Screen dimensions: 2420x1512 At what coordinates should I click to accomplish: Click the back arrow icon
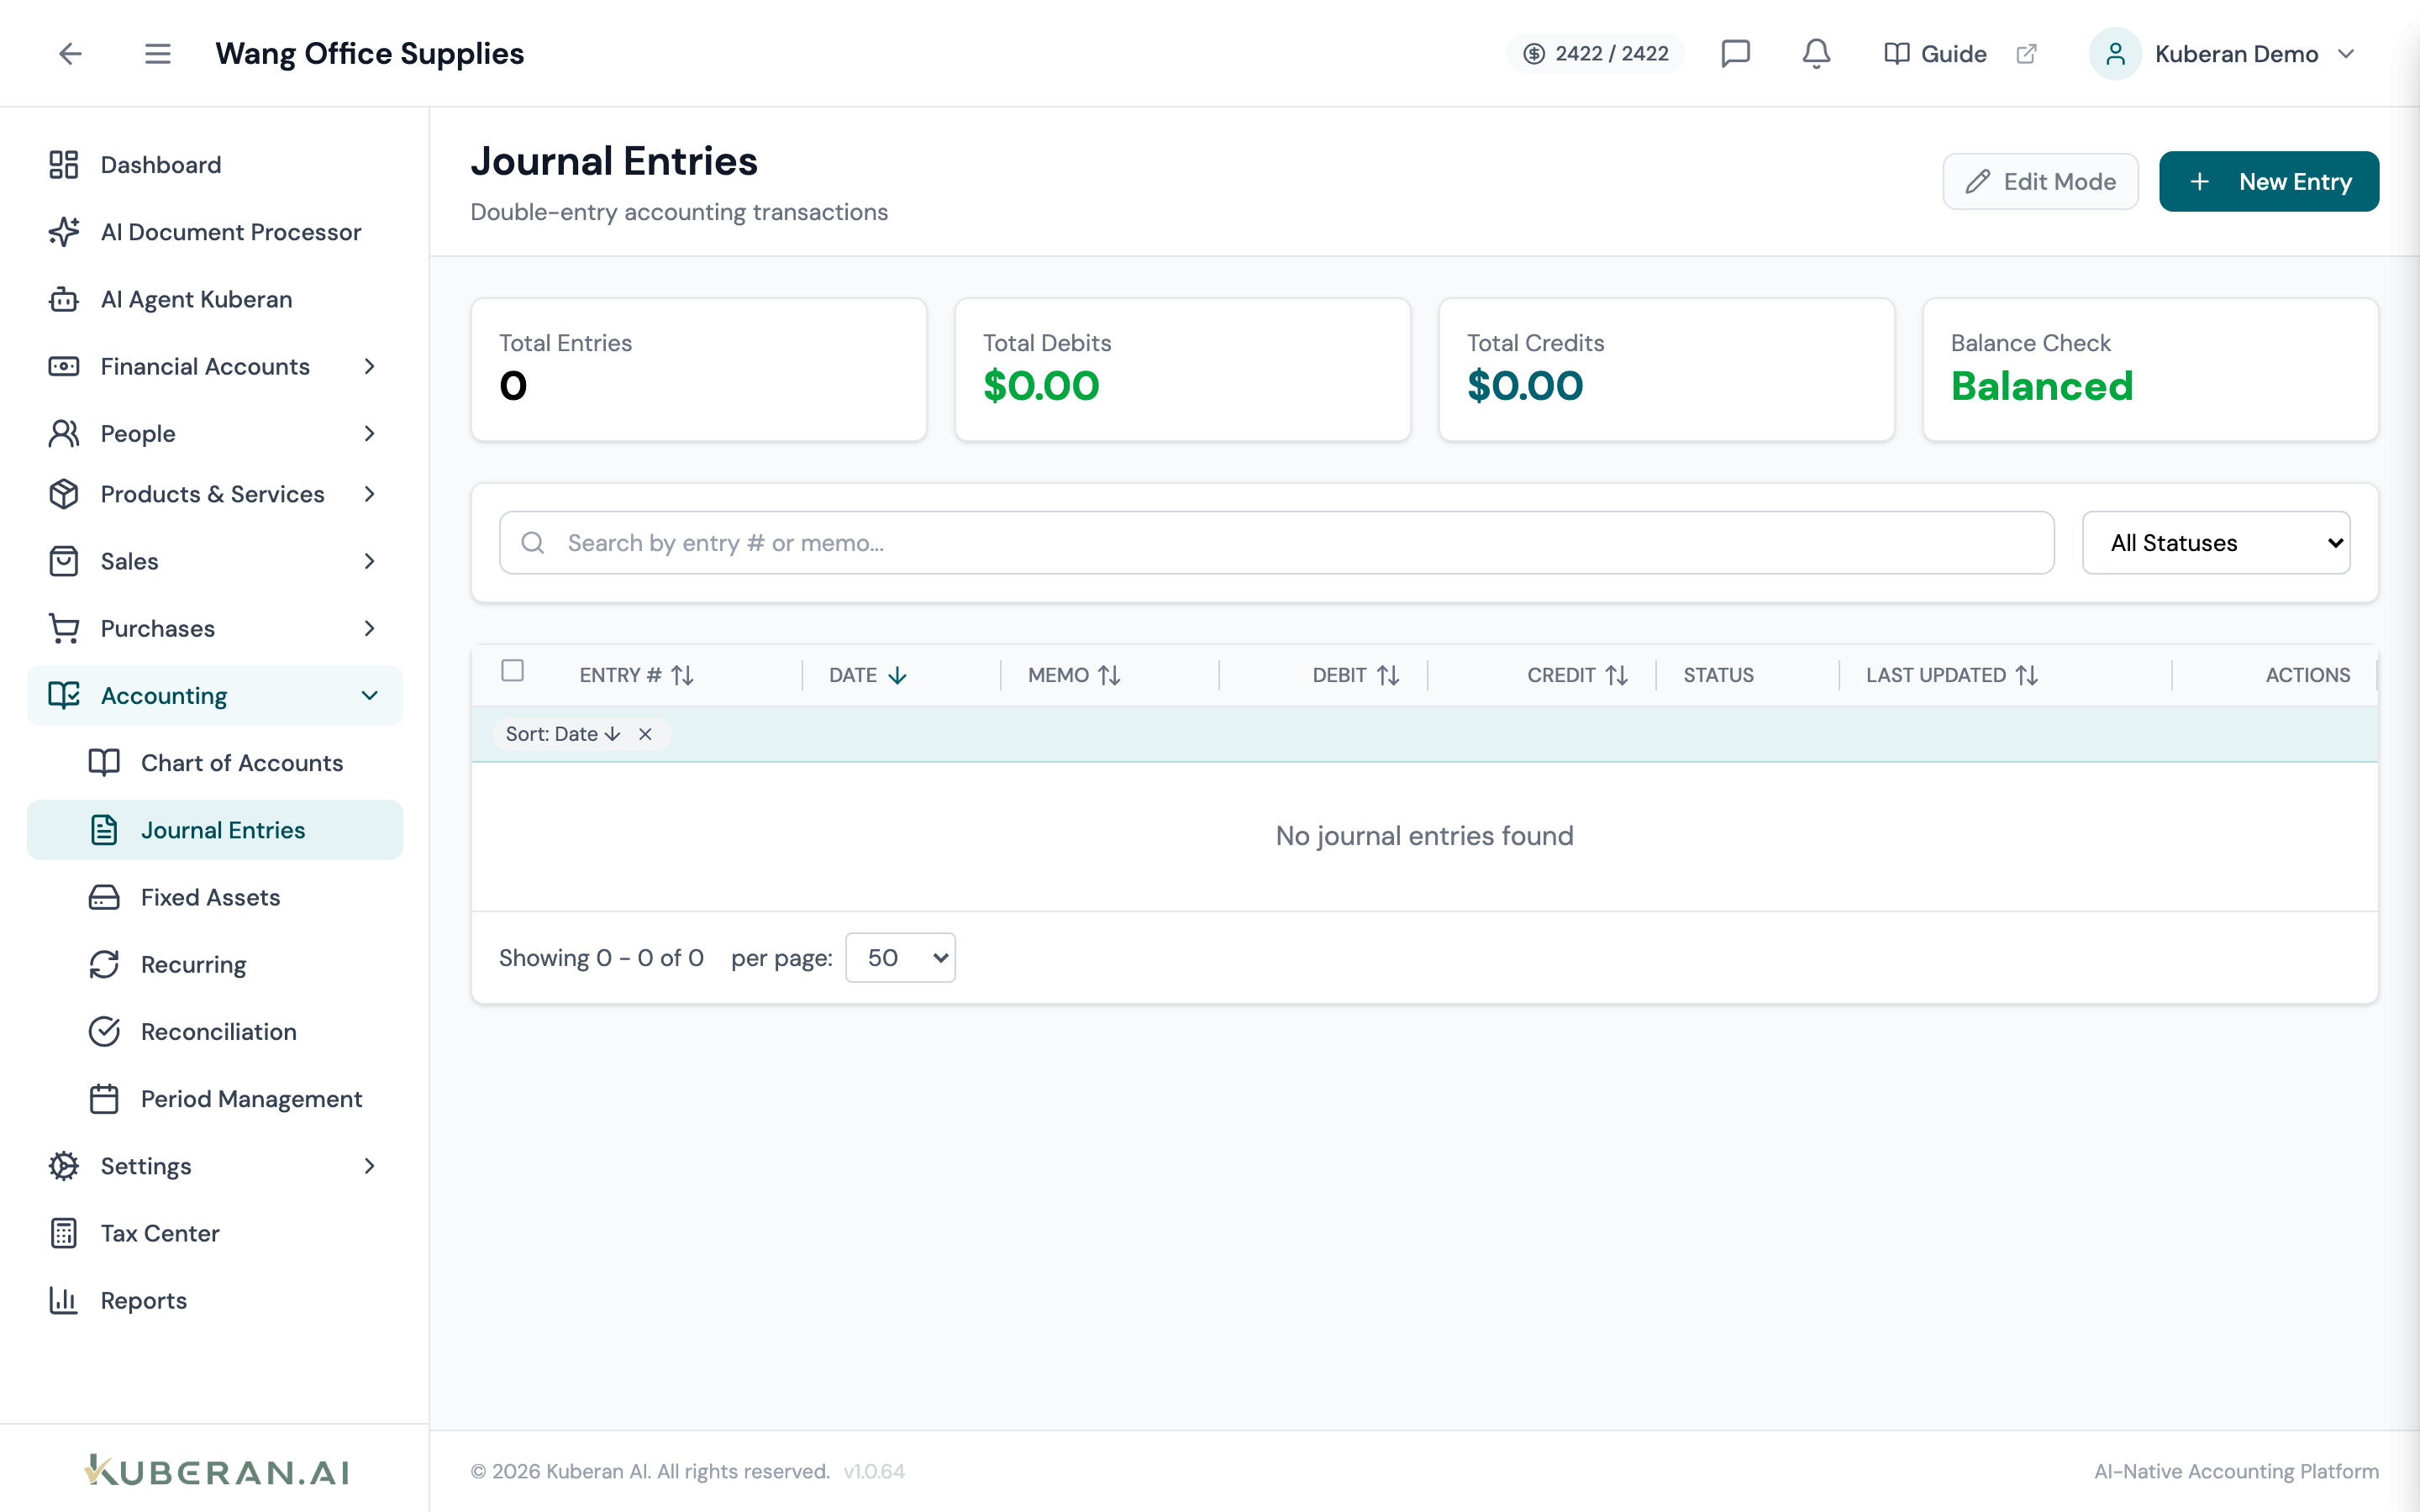click(x=70, y=53)
